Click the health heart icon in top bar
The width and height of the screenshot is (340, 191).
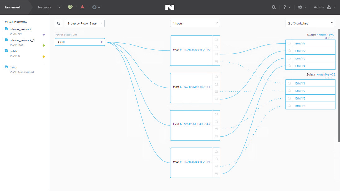(x=70, y=7)
